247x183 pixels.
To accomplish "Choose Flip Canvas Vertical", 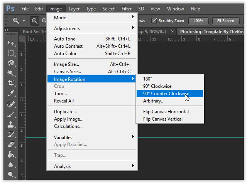I will [x=170, y=119].
